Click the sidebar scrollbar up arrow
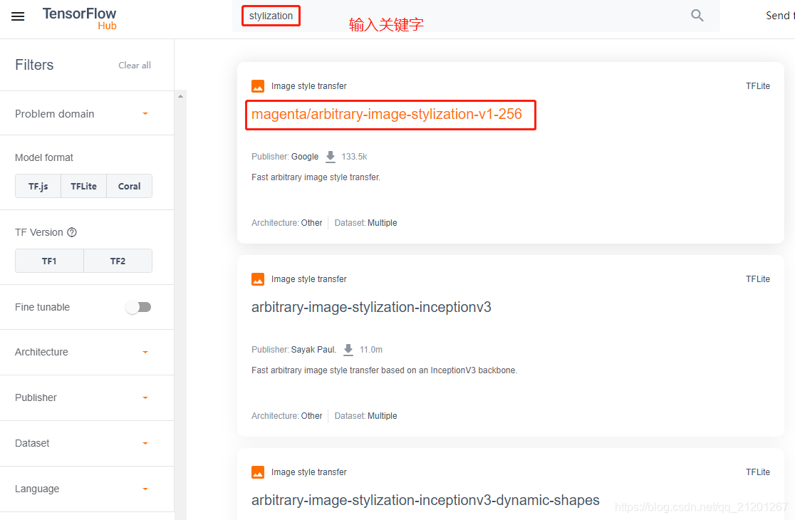Image resolution: width=795 pixels, height=520 pixels. coord(180,96)
